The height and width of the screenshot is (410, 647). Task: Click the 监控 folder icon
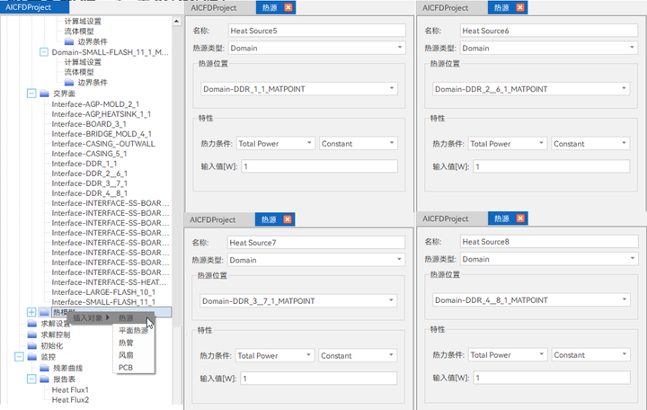tap(31, 357)
